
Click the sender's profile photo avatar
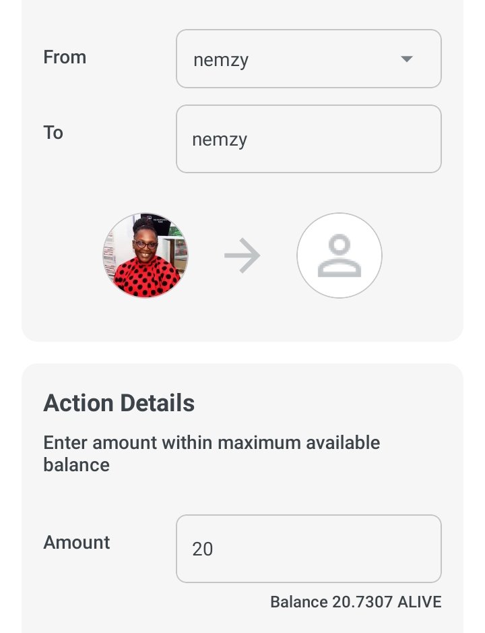point(145,255)
